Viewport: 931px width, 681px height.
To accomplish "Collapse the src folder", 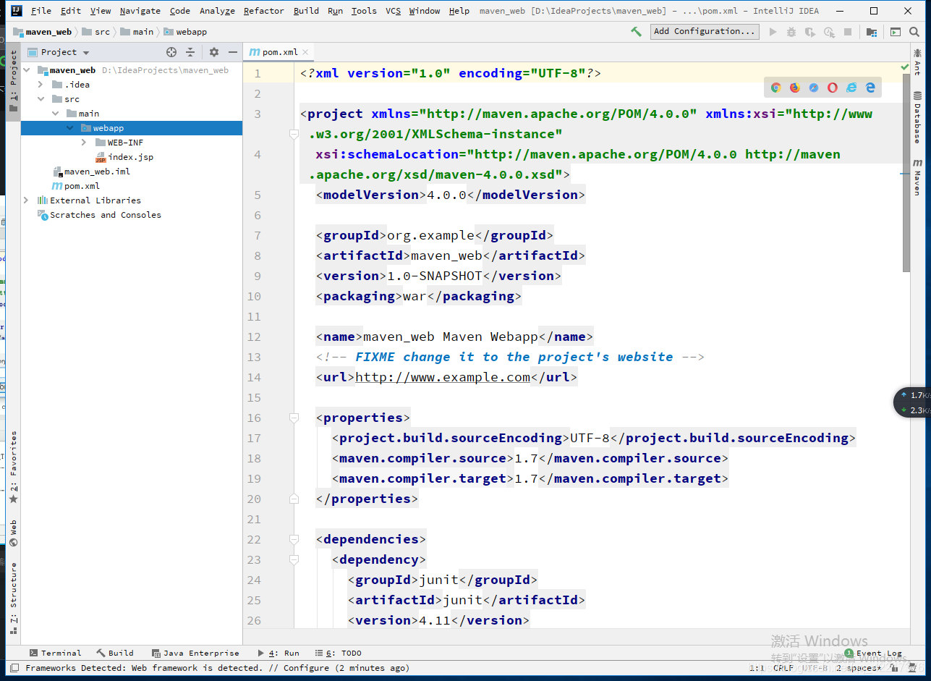I will click(41, 99).
